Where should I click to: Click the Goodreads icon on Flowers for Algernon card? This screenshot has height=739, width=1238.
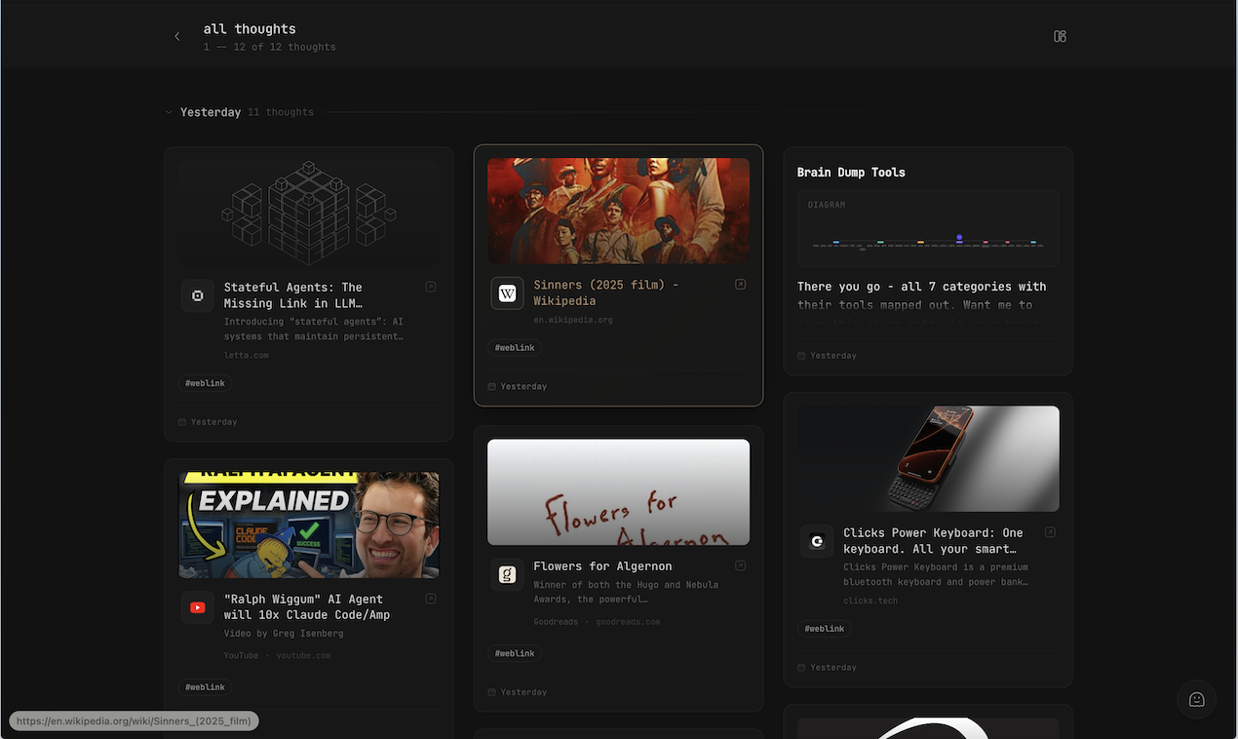[x=507, y=574]
